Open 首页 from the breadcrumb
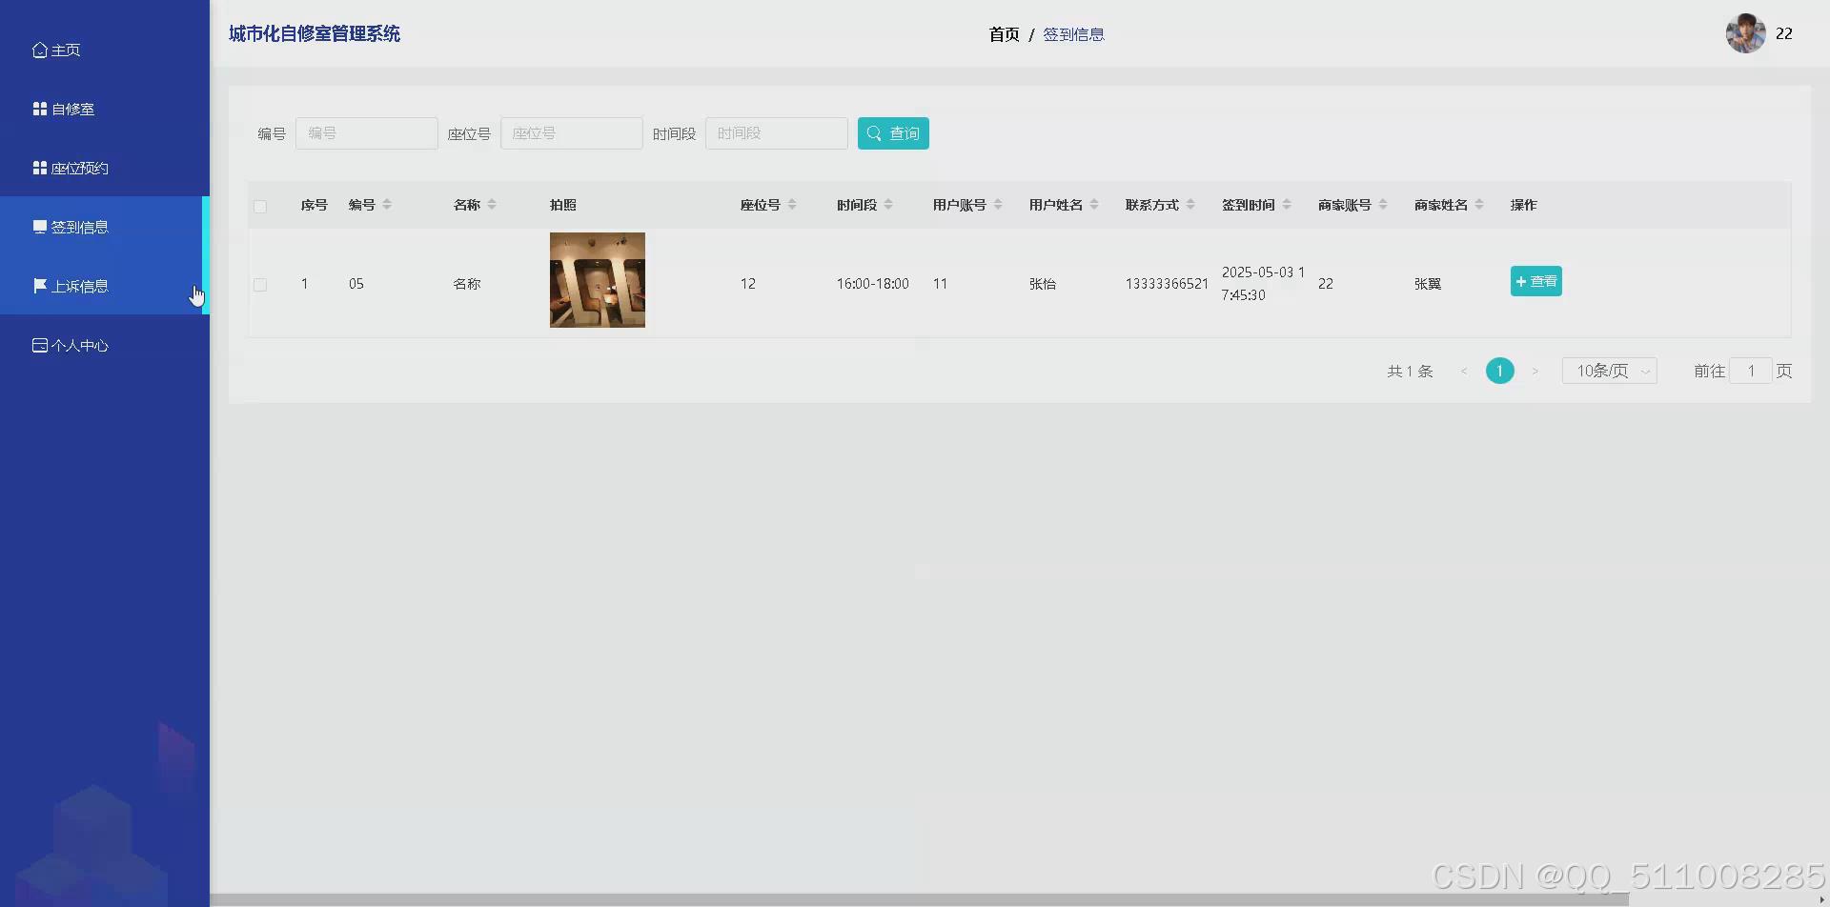The height and width of the screenshot is (907, 1830). tap(1004, 33)
